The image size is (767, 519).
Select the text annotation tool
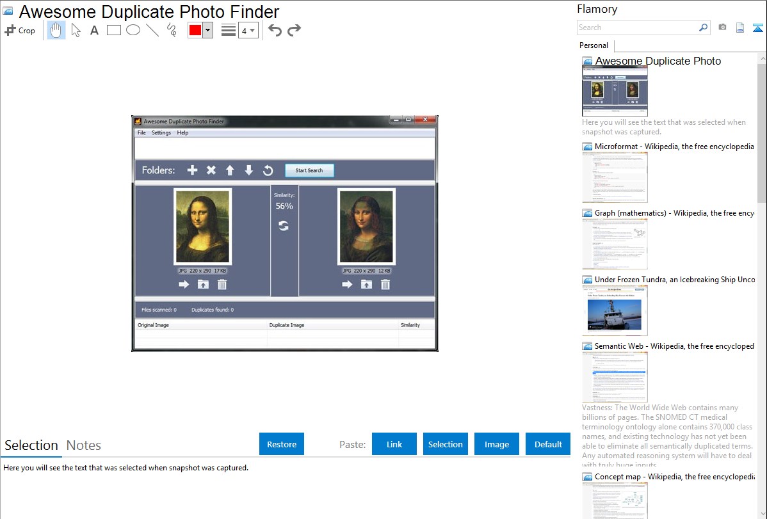click(94, 30)
